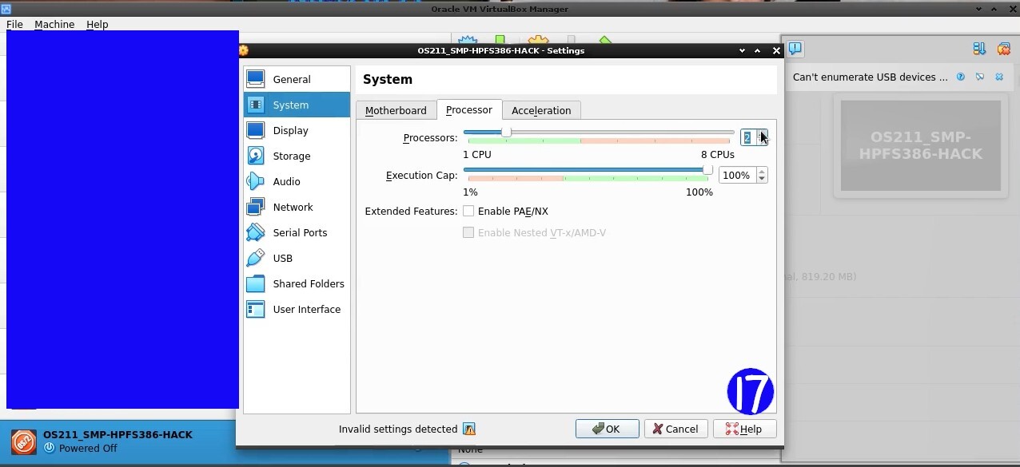Screen dimensions: 1020x467
Task: Click the Processors count spinbox arrows
Action: click(763, 137)
